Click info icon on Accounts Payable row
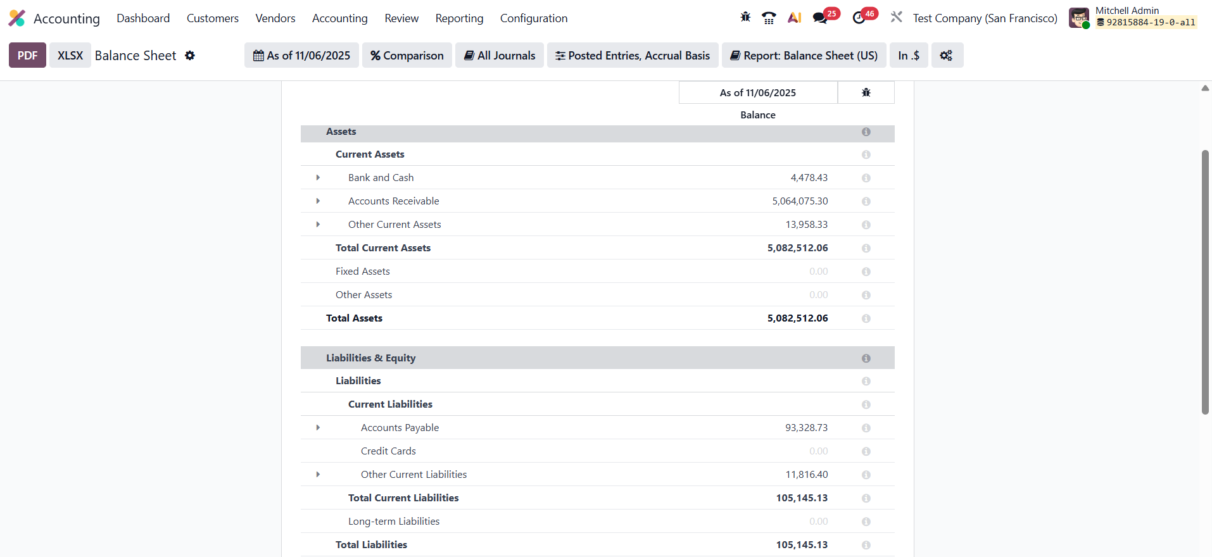 pos(866,428)
